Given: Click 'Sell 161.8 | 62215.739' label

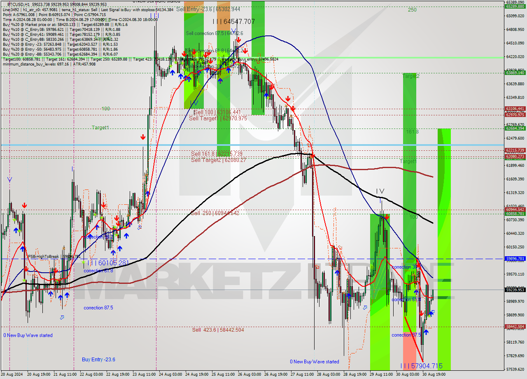Looking at the screenshot, I should click(217, 154).
